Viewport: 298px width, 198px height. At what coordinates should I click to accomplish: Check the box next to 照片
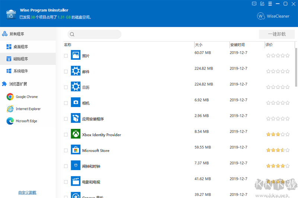[x=66, y=56]
